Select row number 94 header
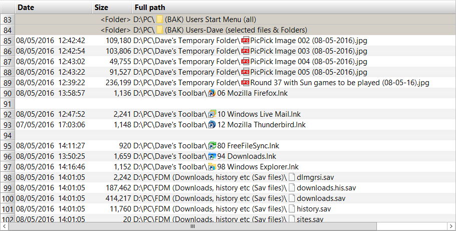The height and width of the screenshot is (231, 456). pos(8,135)
